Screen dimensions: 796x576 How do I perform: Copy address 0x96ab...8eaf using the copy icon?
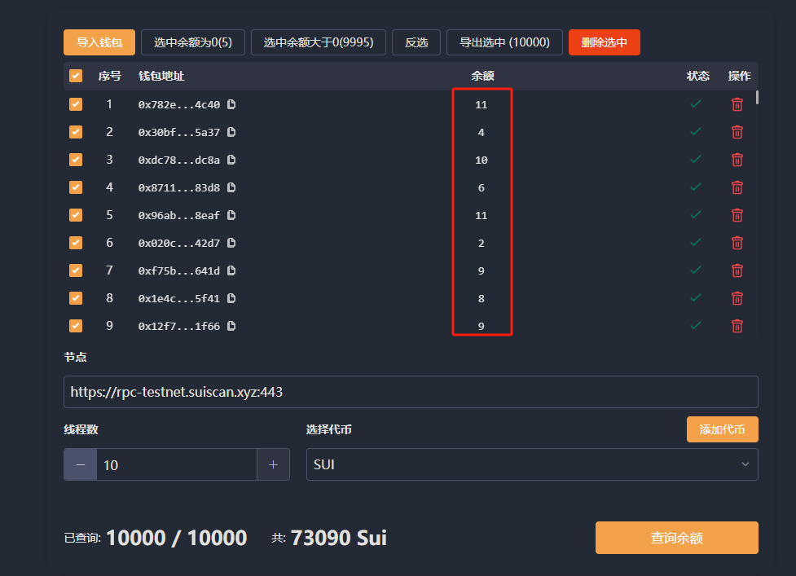231,215
